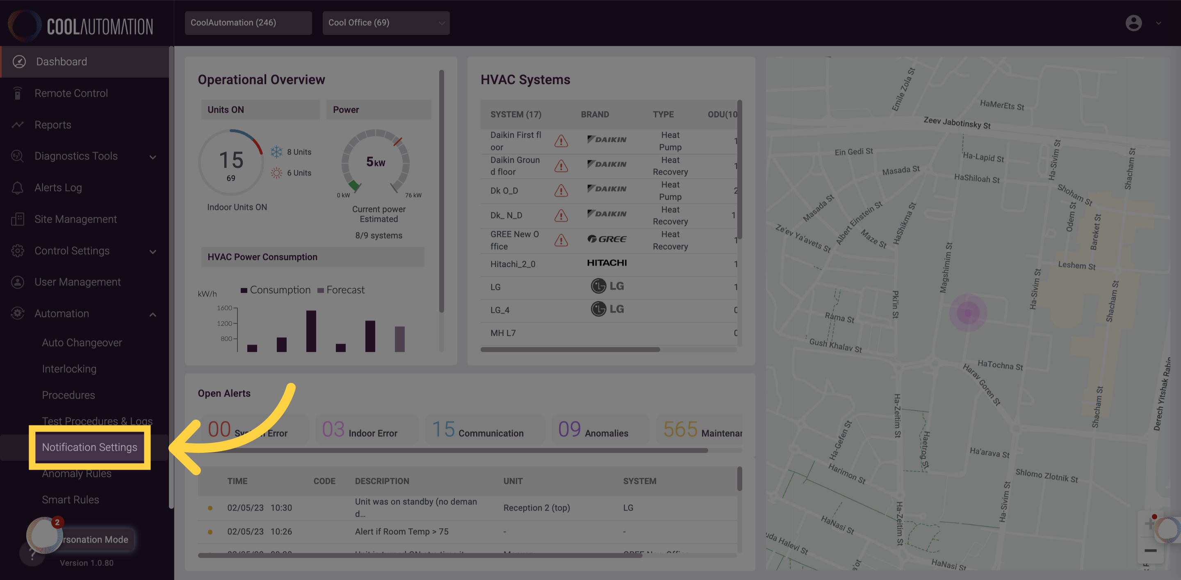Click the Automation gear icon
The width and height of the screenshot is (1181, 580).
[x=17, y=313]
